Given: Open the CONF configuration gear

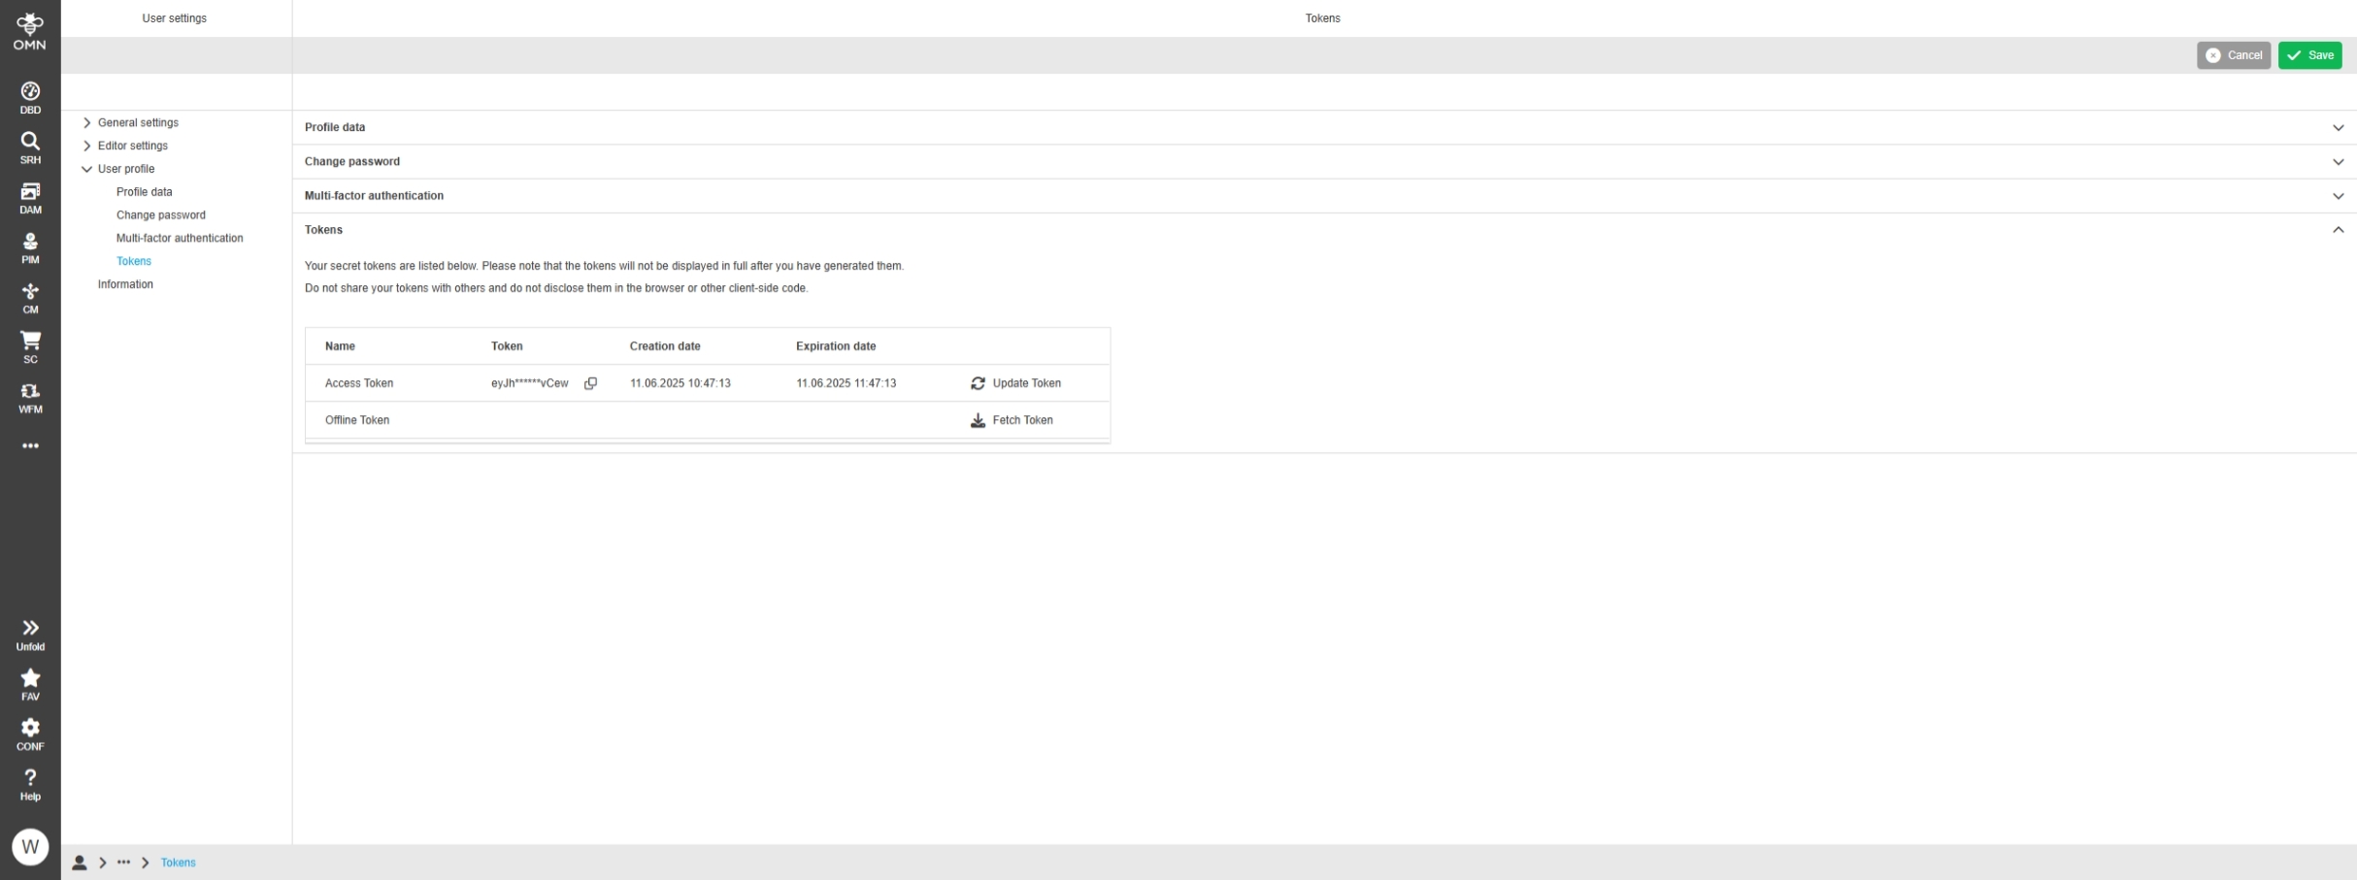Looking at the screenshot, I should [x=30, y=734].
